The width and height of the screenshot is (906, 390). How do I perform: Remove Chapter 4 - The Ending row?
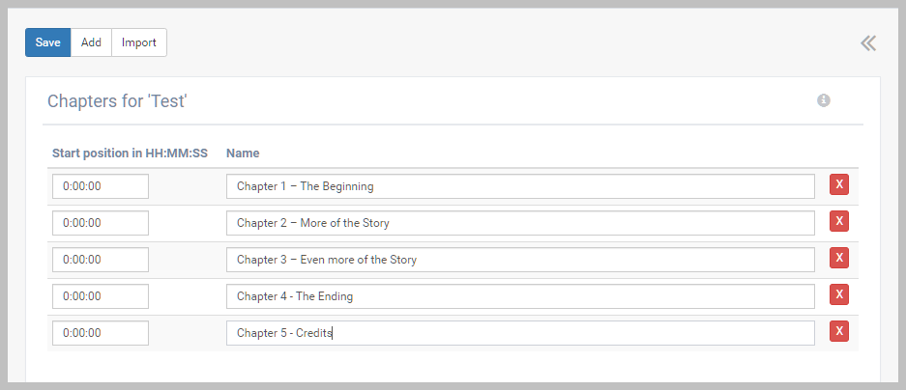839,295
